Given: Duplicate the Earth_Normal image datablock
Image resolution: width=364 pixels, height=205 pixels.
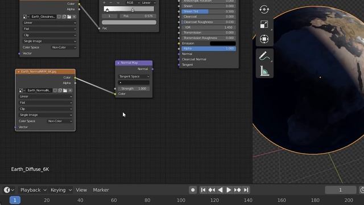Looking at the screenshot, I should tap(60, 90).
